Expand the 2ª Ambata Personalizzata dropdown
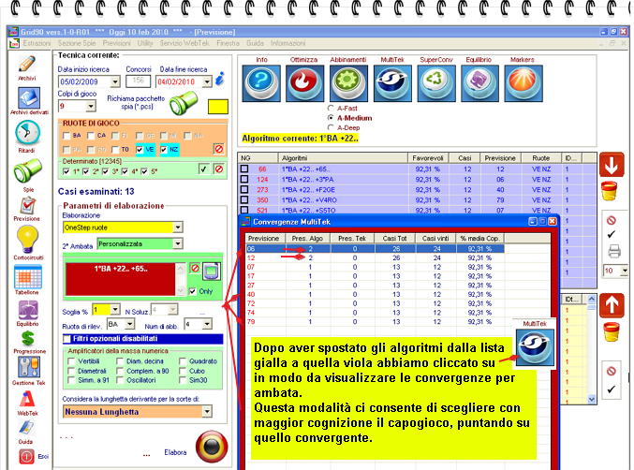Screen dimensions: 634x470 pyautogui.click(x=178, y=243)
